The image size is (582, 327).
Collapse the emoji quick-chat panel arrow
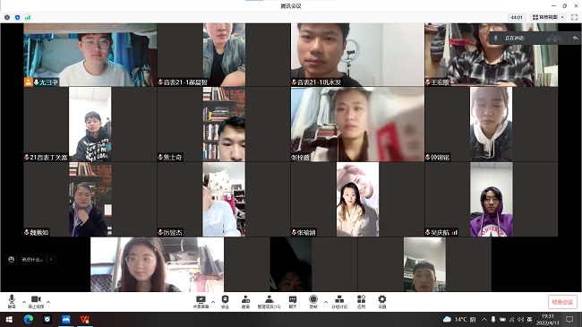click(51, 259)
